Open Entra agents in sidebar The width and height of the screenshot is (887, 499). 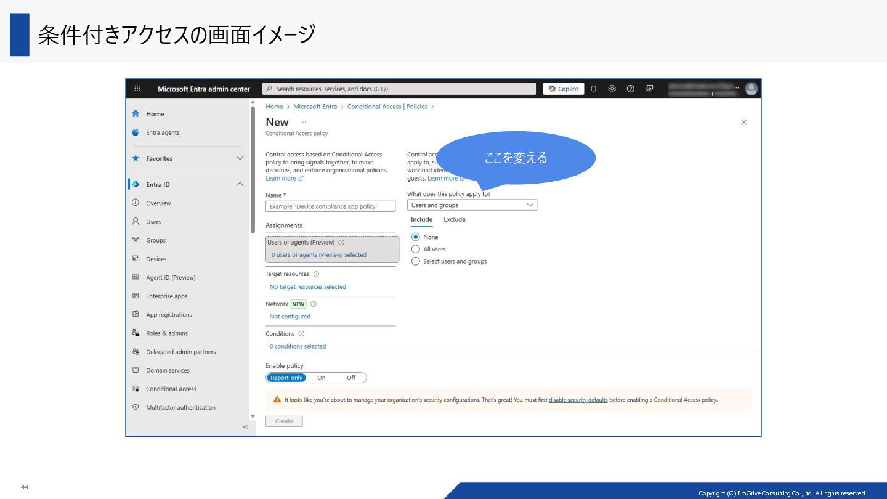(x=163, y=132)
